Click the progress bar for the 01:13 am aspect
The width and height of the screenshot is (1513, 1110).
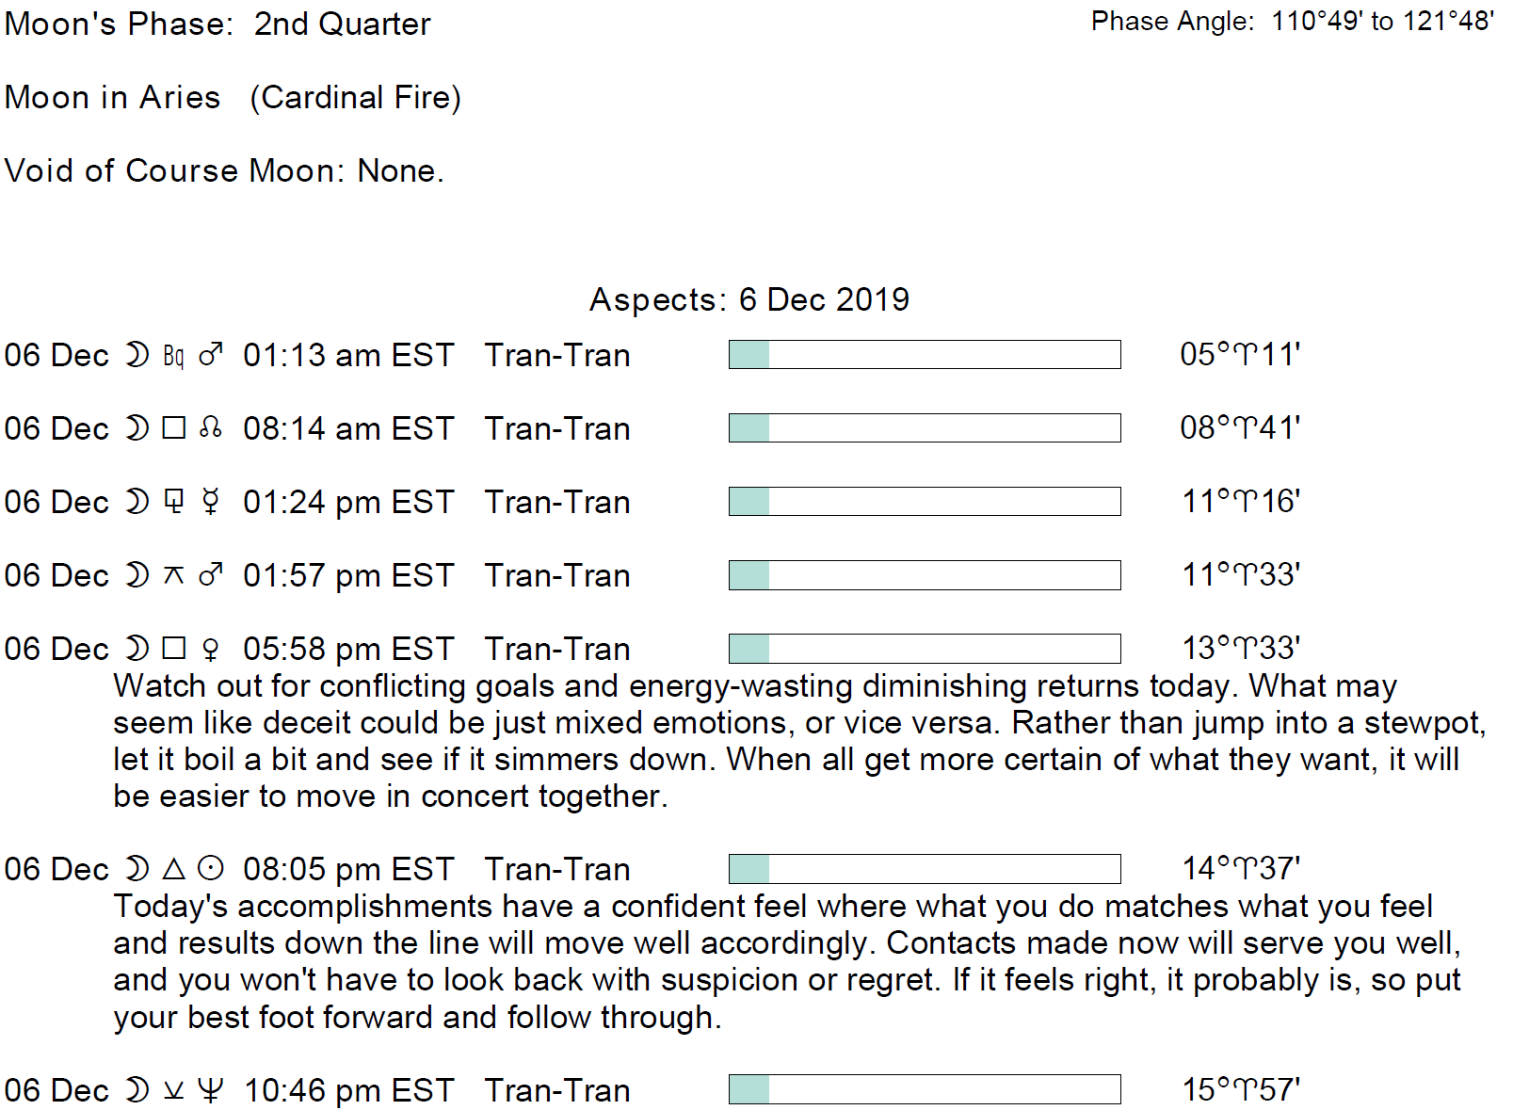(924, 355)
